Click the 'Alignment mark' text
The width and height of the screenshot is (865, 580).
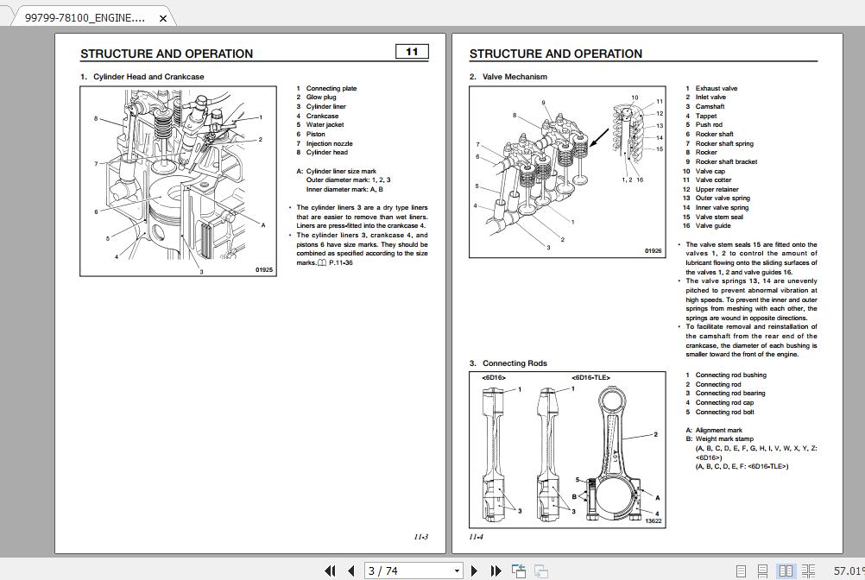click(x=718, y=430)
